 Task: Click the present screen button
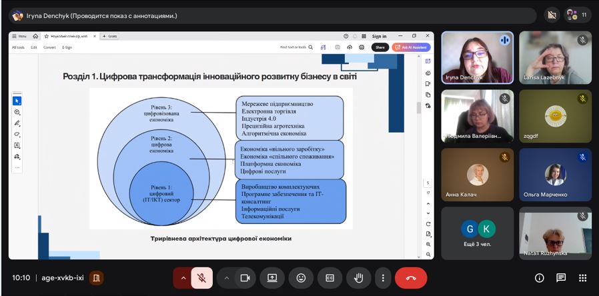[x=272, y=278]
